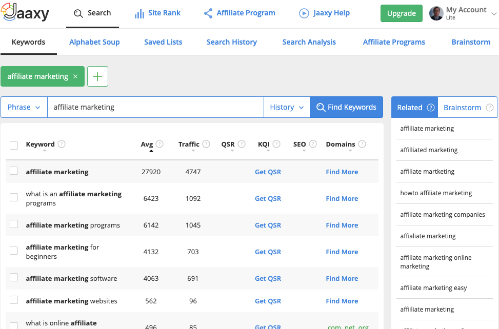
Task: Open the History dropdown
Action: pos(287,107)
